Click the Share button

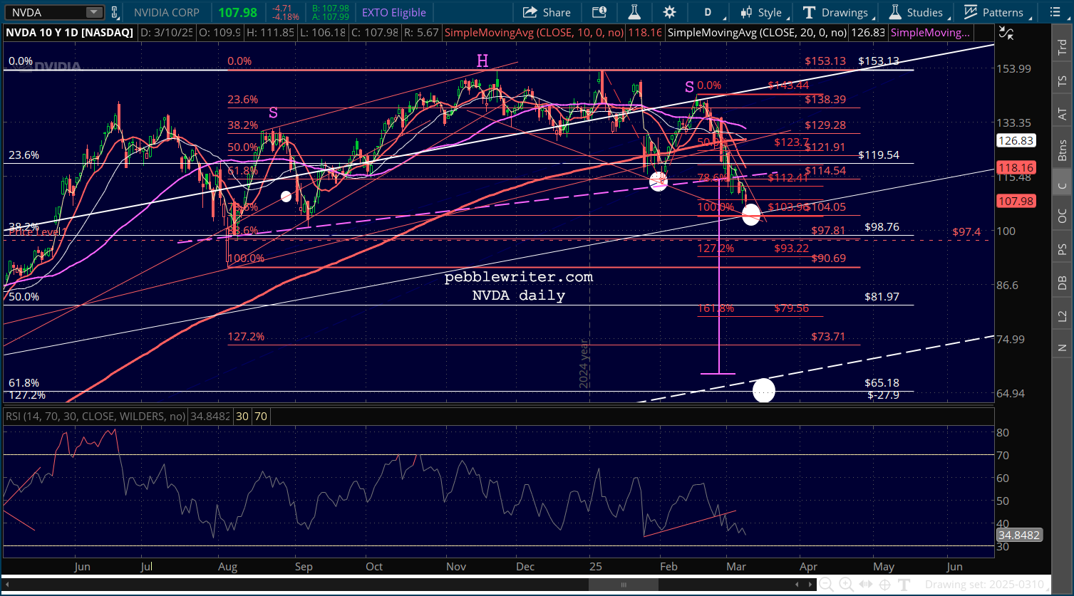(x=547, y=12)
